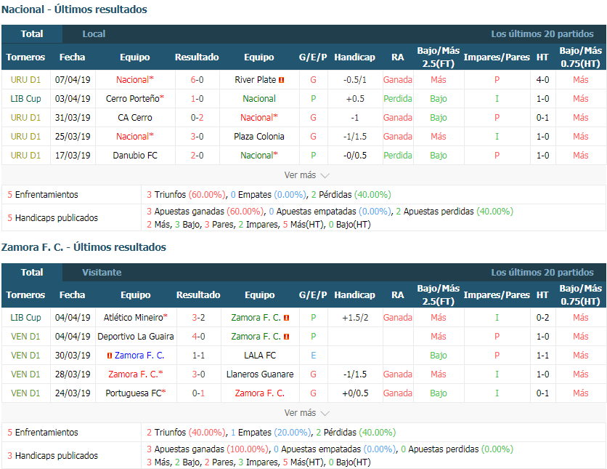The width and height of the screenshot is (607, 469).
Task: Click red card icon in Deportivo La Guaira row
Action: pos(287,337)
